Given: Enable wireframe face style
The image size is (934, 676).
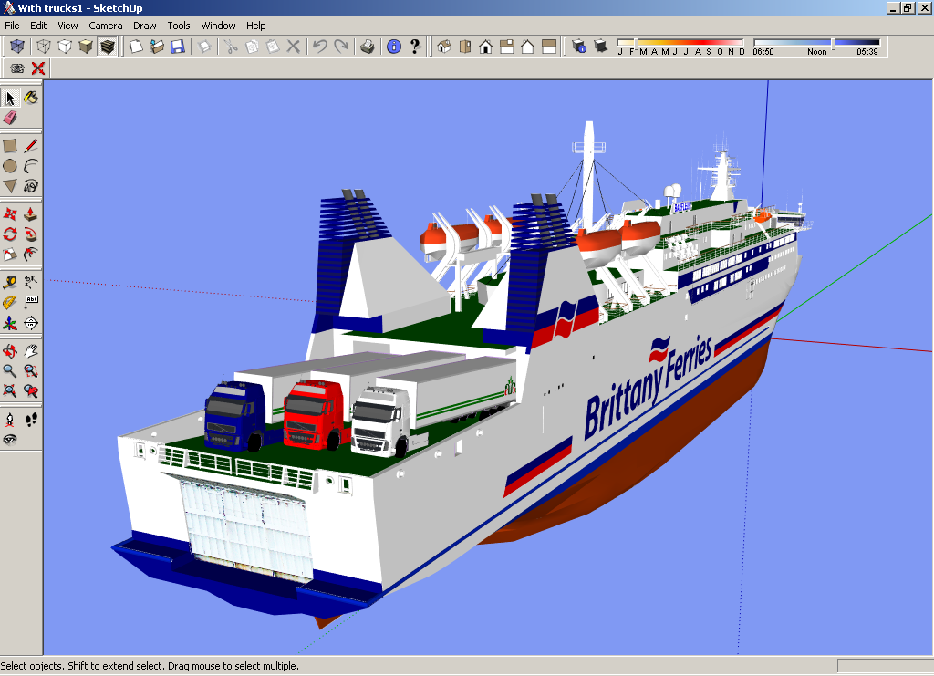Looking at the screenshot, I should click(43, 47).
